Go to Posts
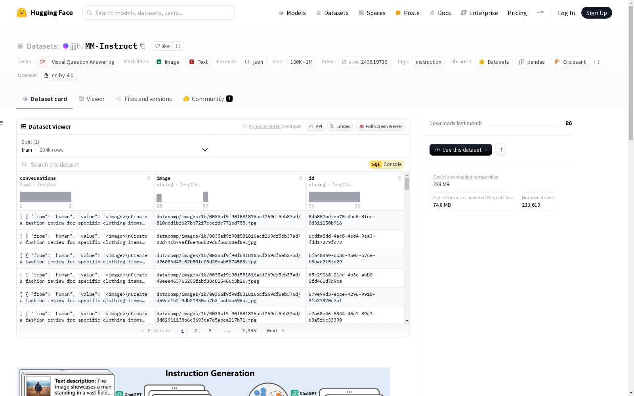The image size is (634, 396). [x=407, y=13]
